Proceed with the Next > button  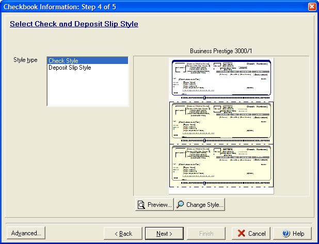click(x=164, y=234)
